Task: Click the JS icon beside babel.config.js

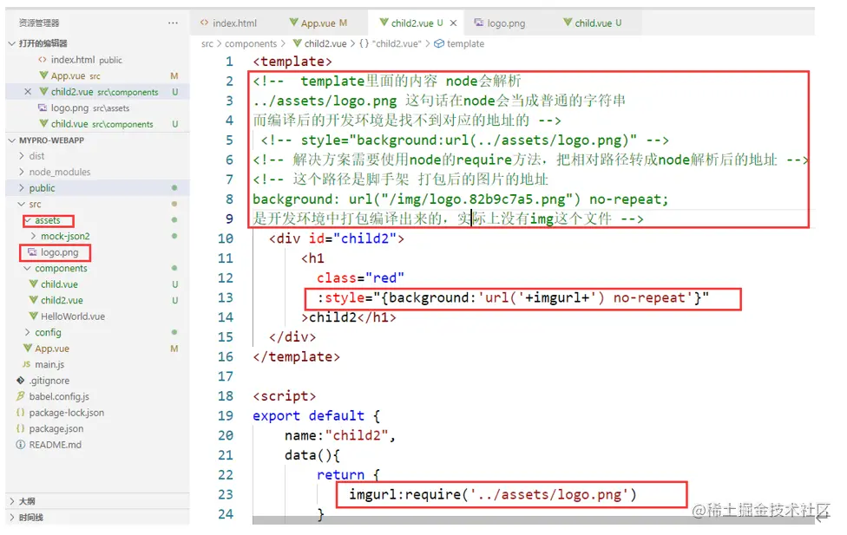Action: (20, 396)
